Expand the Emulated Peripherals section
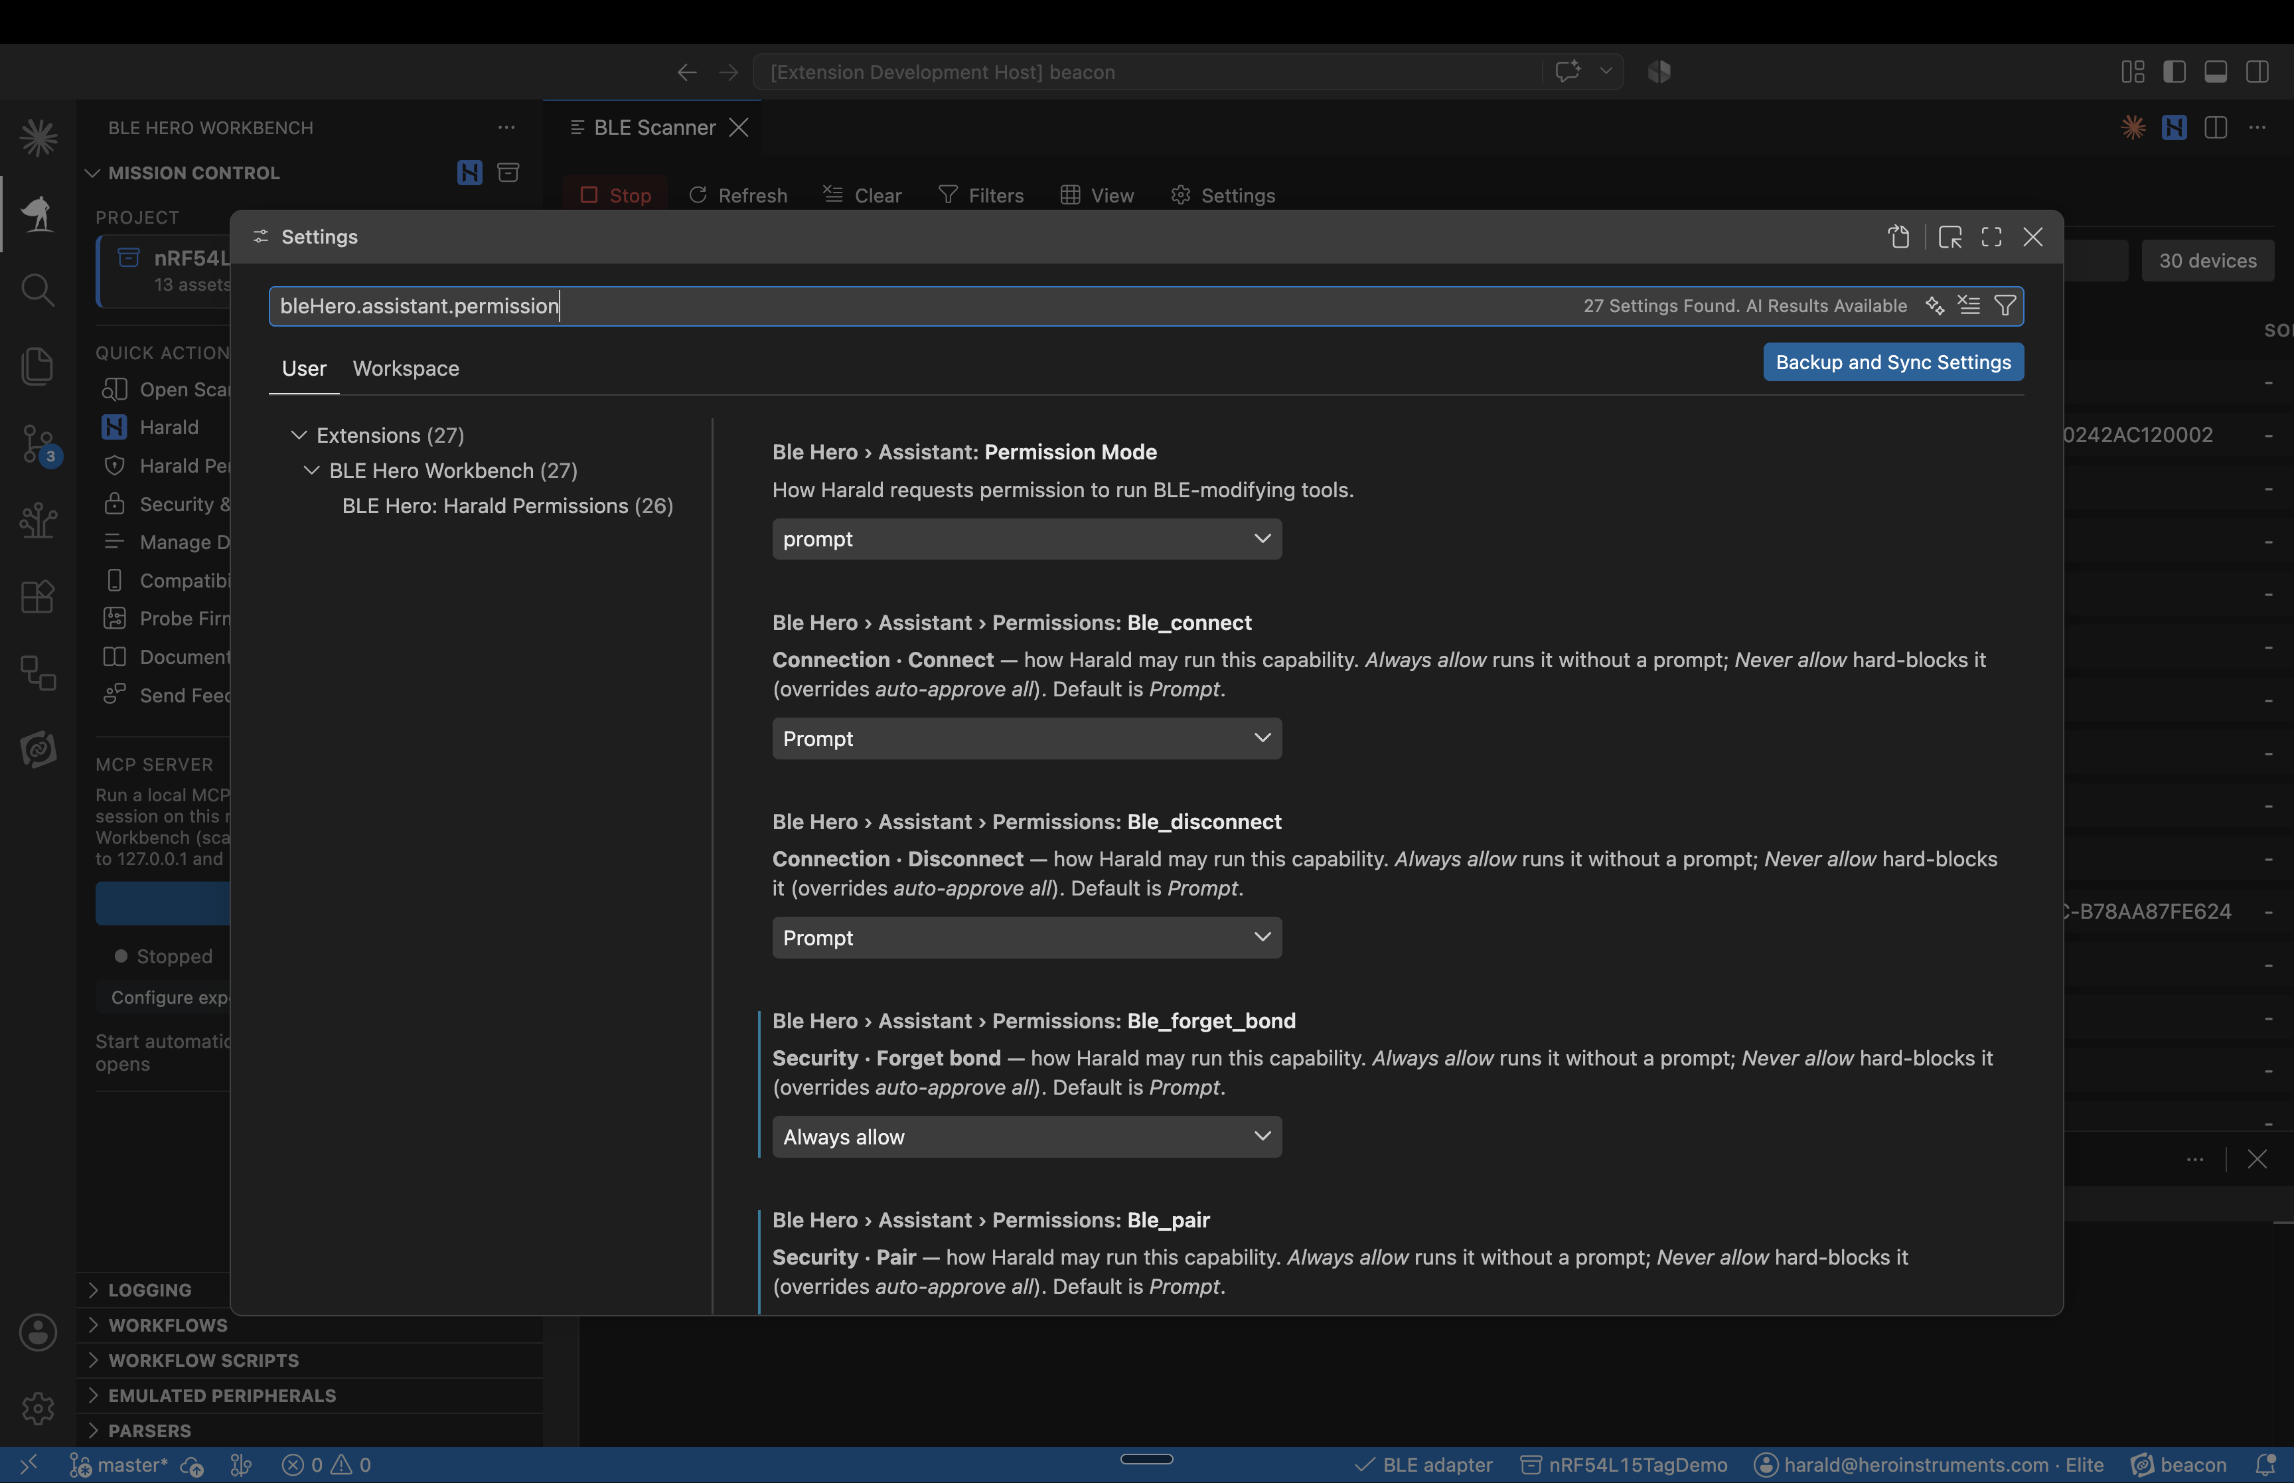Image resolution: width=2294 pixels, height=1483 pixels. (92, 1395)
